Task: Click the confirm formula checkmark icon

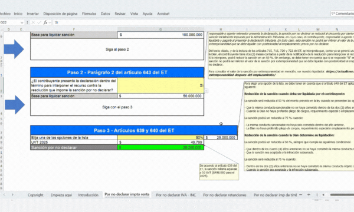Action: click(x=39, y=22)
